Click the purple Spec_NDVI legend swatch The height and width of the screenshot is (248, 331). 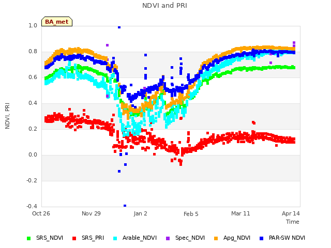tap(168, 238)
